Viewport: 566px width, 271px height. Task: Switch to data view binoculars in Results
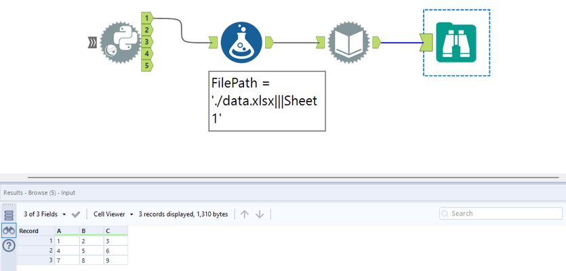point(9,230)
